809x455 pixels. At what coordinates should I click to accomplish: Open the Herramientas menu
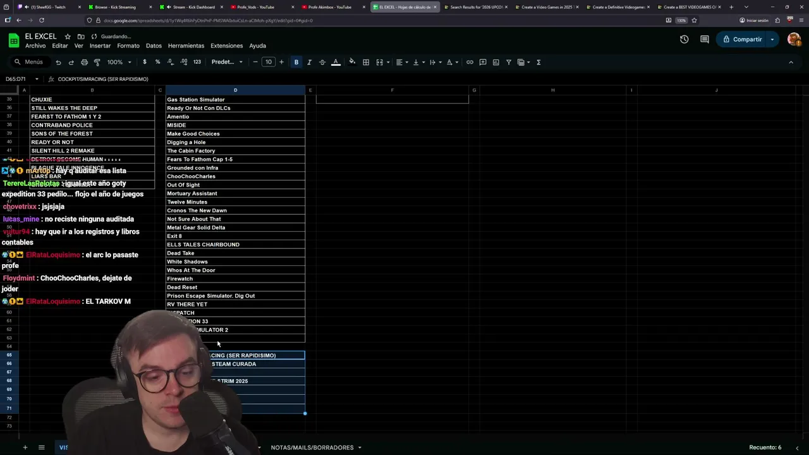click(x=186, y=45)
